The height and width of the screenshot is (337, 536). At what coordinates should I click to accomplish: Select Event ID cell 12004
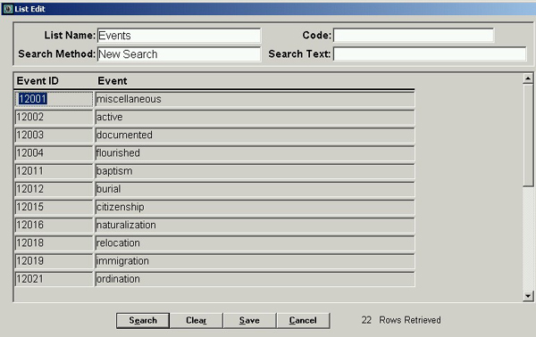(x=54, y=153)
